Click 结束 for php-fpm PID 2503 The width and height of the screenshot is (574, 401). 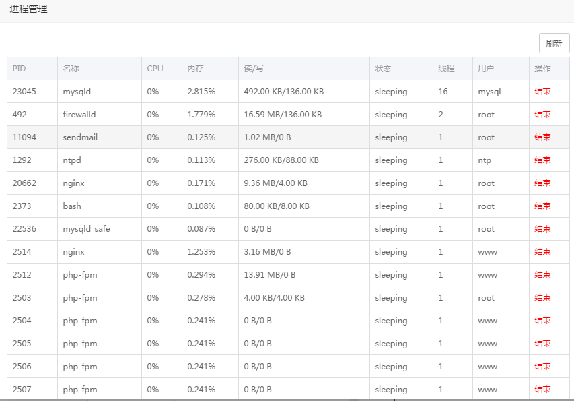click(542, 298)
